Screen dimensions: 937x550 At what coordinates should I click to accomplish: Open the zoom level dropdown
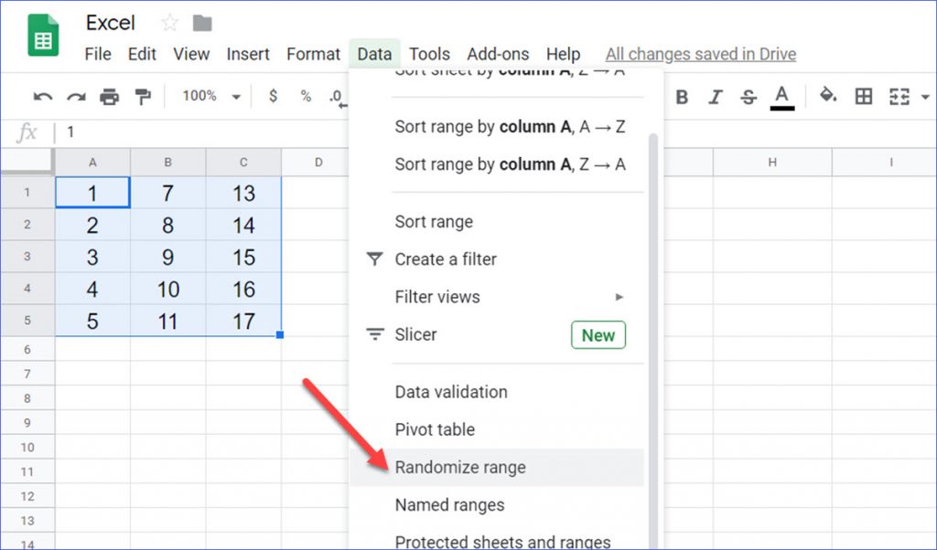pos(208,96)
